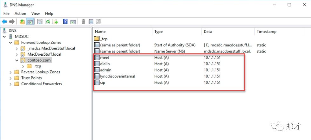Image resolution: width=311 pixels, height=140 pixels.
Task: Click the green Refresh toolbar icon
Action: 48,22
